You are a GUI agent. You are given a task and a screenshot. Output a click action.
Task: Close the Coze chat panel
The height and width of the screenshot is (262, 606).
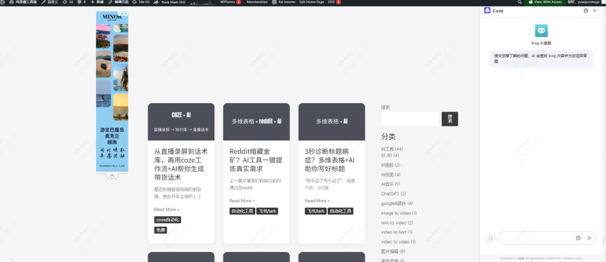coord(594,11)
